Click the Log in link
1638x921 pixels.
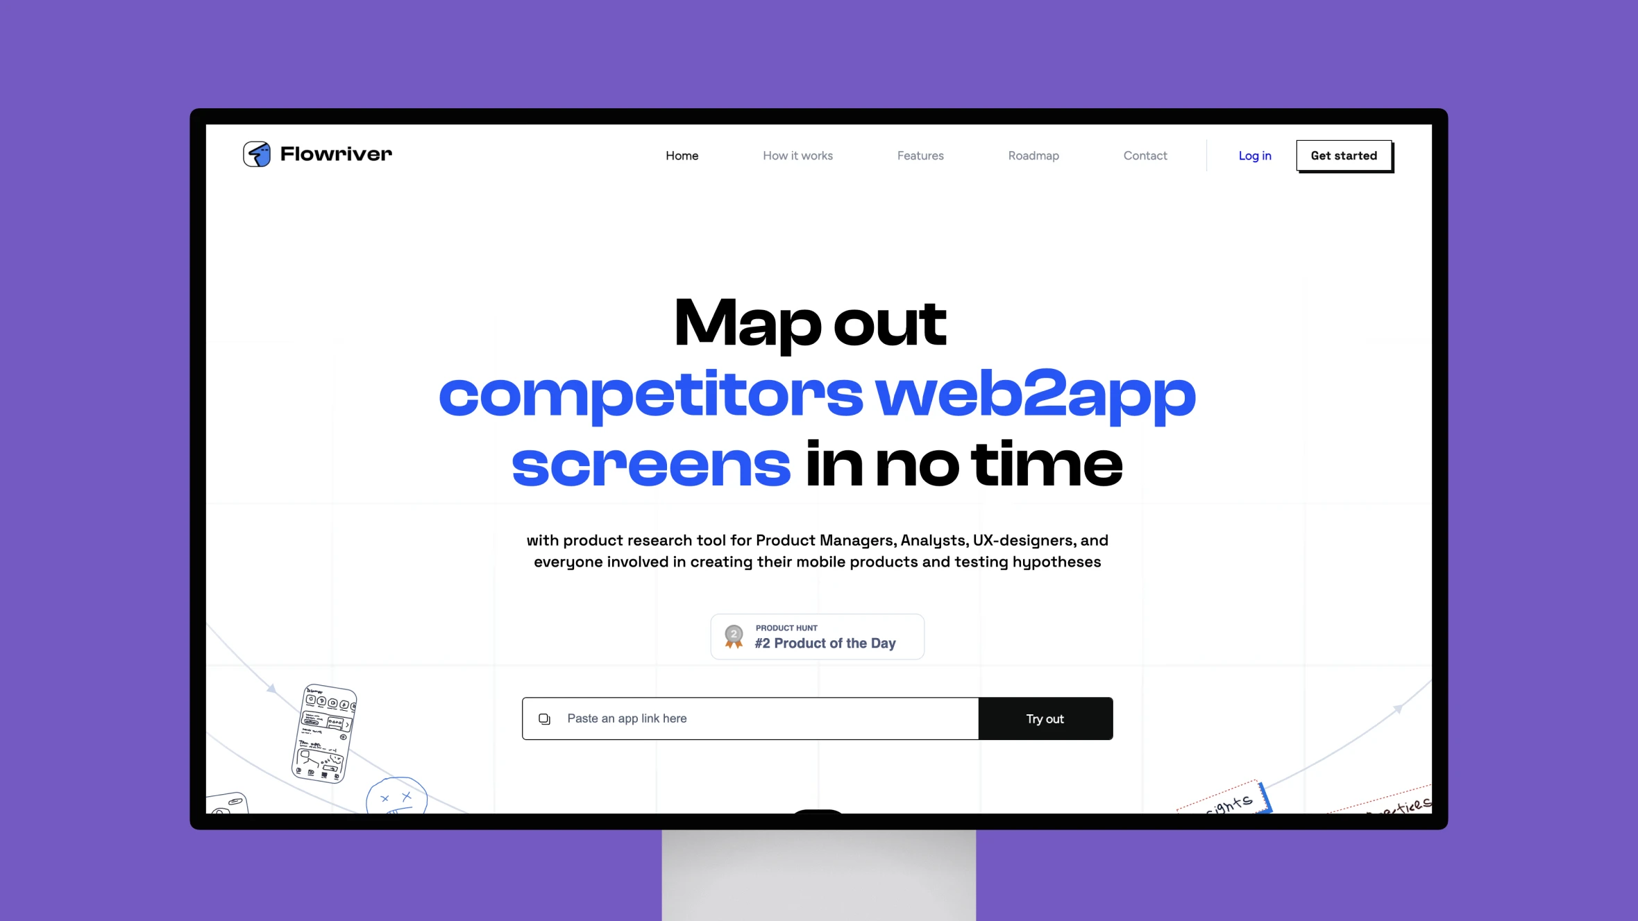tap(1256, 155)
